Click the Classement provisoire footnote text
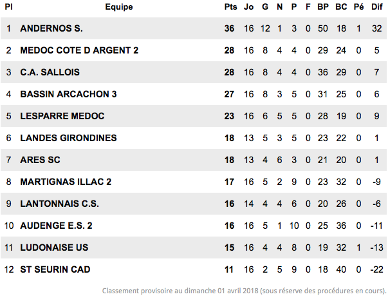 click(245, 291)
